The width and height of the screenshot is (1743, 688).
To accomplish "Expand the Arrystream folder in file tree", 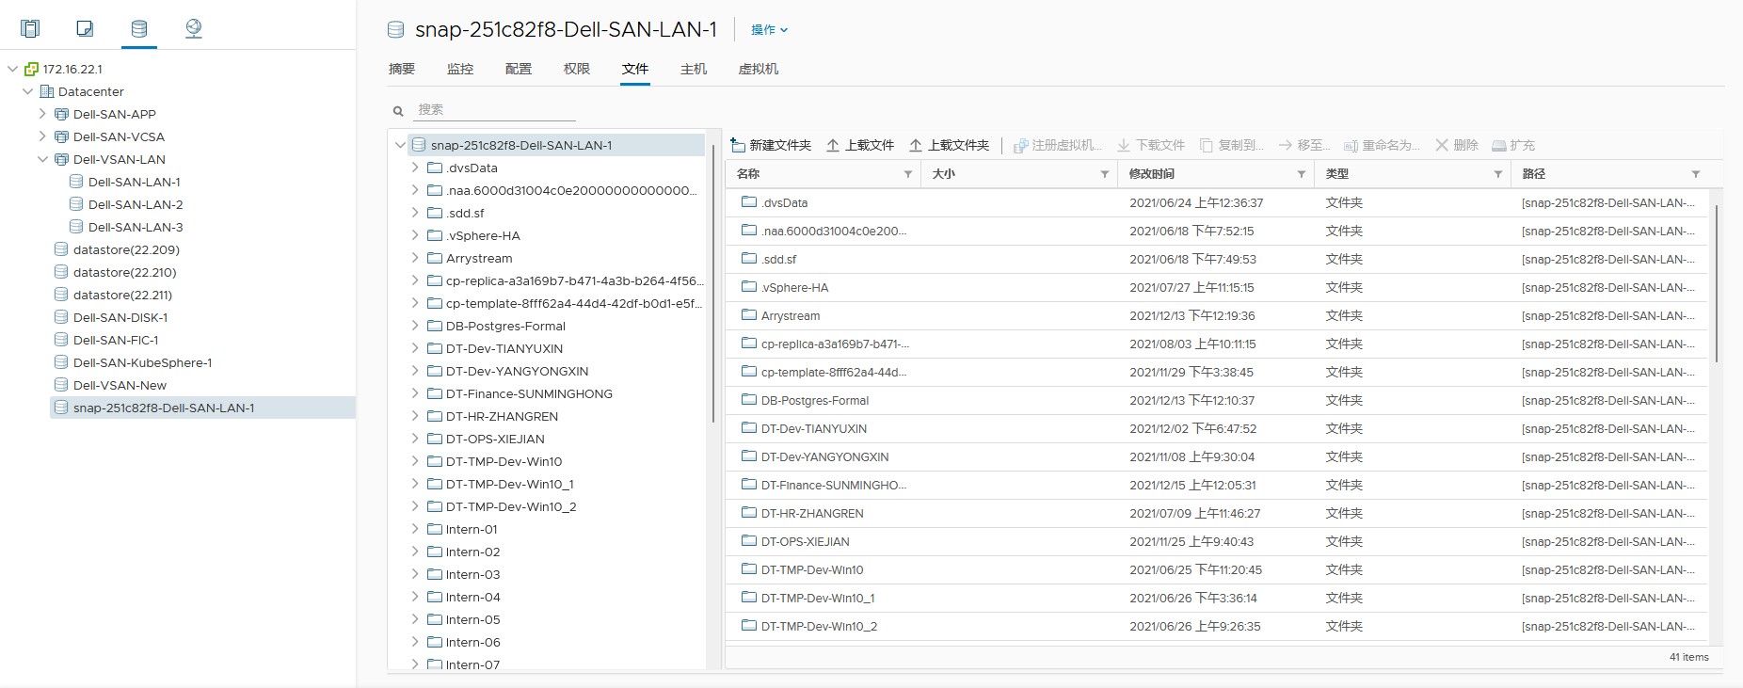I will pyautogui.click(x=415, y=258).
